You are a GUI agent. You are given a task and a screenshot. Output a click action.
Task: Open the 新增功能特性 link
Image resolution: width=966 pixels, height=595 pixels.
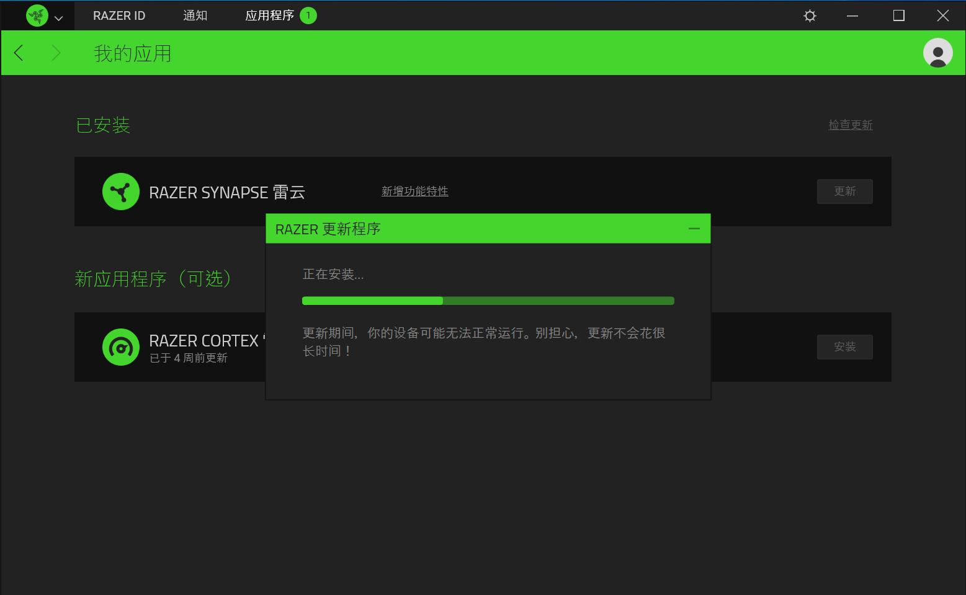tap(414, 192)
